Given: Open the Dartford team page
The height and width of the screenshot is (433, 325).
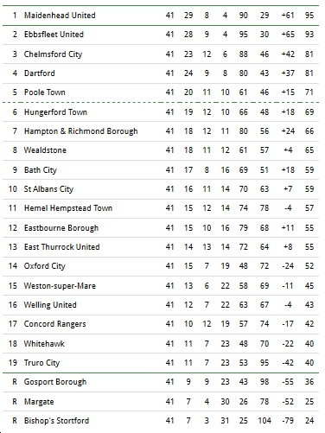Looking at the screenshot, I should point(40,73).
